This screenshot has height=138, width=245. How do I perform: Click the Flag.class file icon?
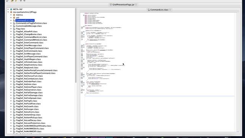[x=14, y=29]
